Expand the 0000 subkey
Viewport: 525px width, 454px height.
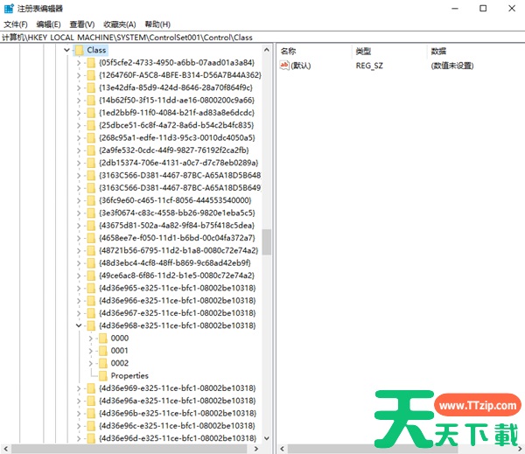click(91, 338)
